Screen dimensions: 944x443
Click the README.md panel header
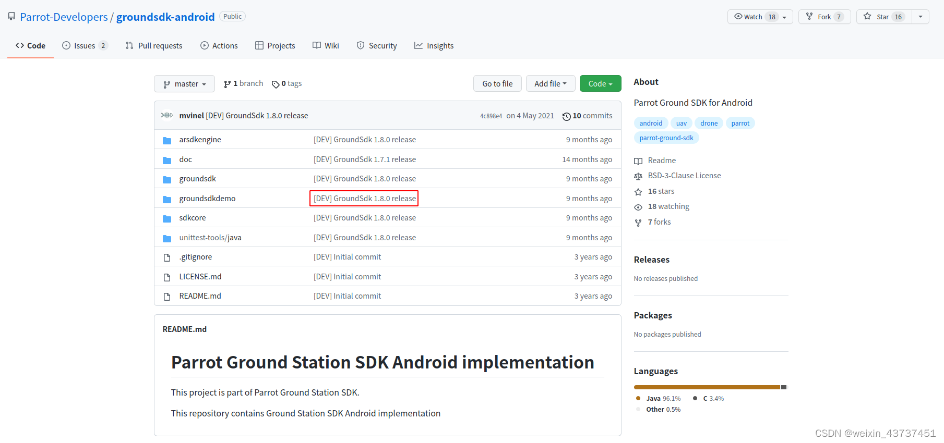click(x=185, y=329)
